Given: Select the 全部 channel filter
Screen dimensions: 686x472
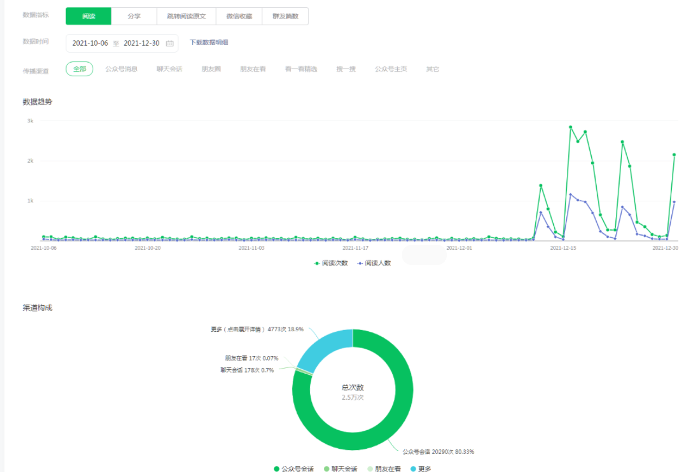Looking at the screenshot, I should tap(80, 69).
